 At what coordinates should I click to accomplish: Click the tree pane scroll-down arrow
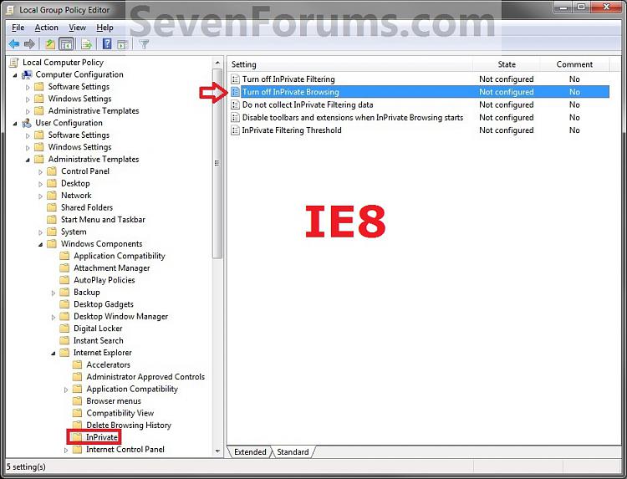click(217, 451)
